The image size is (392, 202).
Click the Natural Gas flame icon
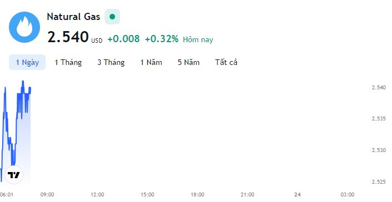tap(24, 27)
